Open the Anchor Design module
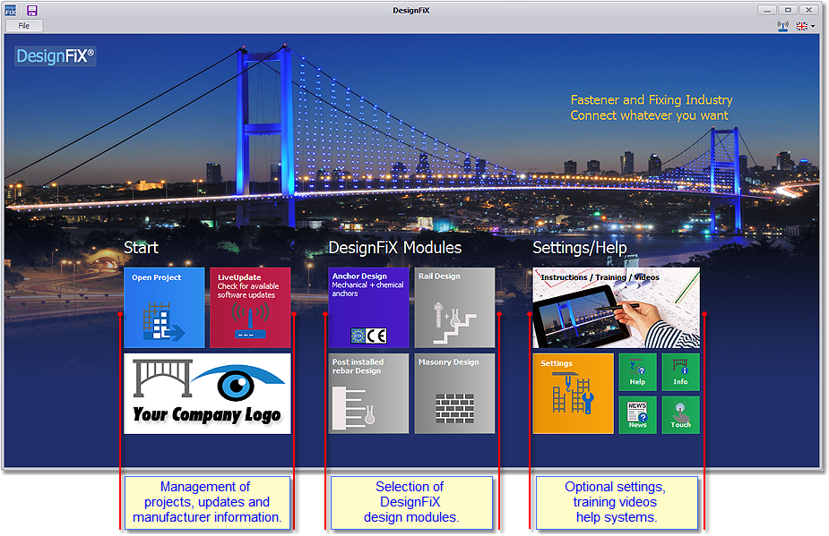The height and width of the screenshot is (536, 829). (368, 307)
